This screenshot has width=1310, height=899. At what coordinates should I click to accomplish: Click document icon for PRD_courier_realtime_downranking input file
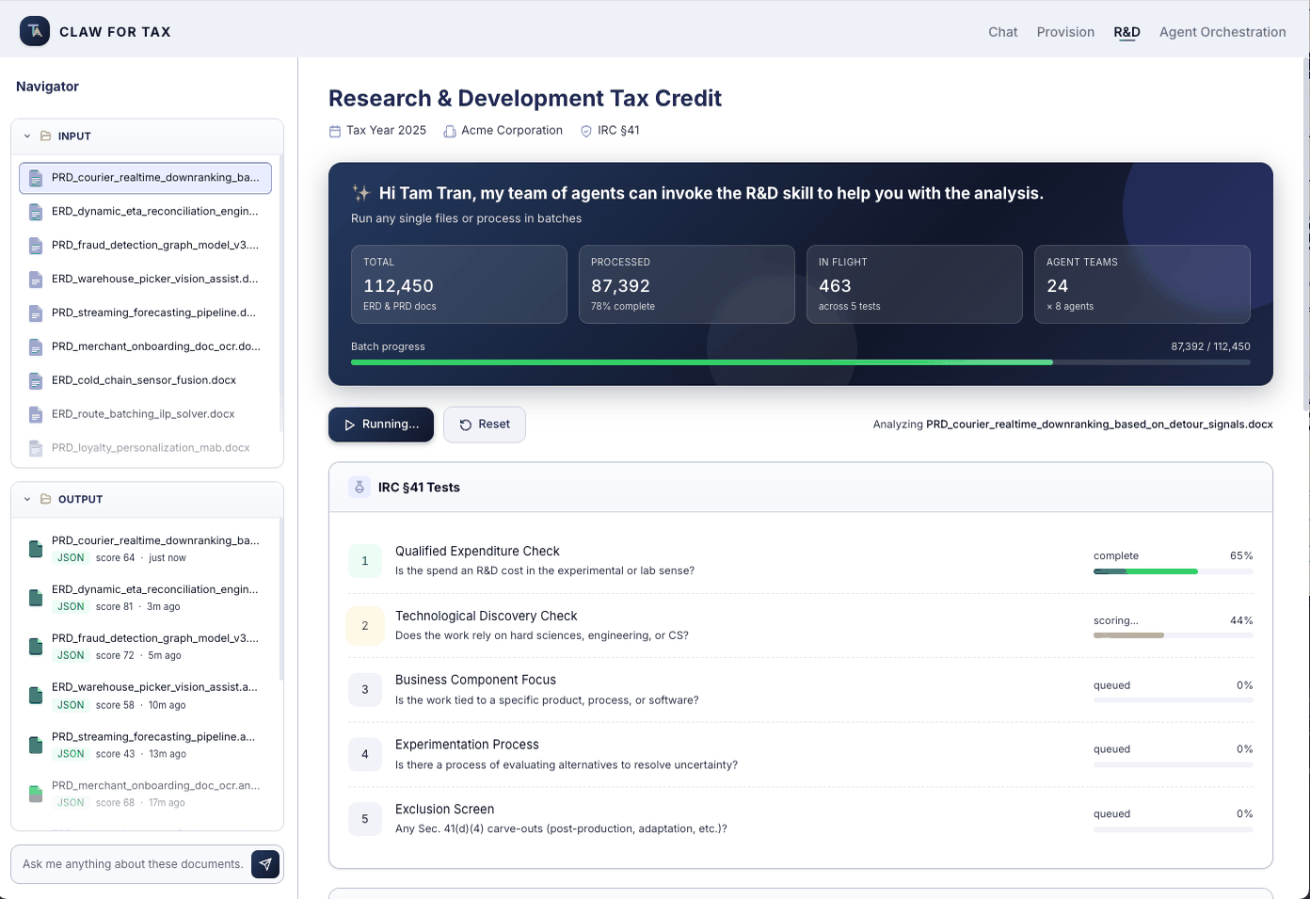click(36, 178)
